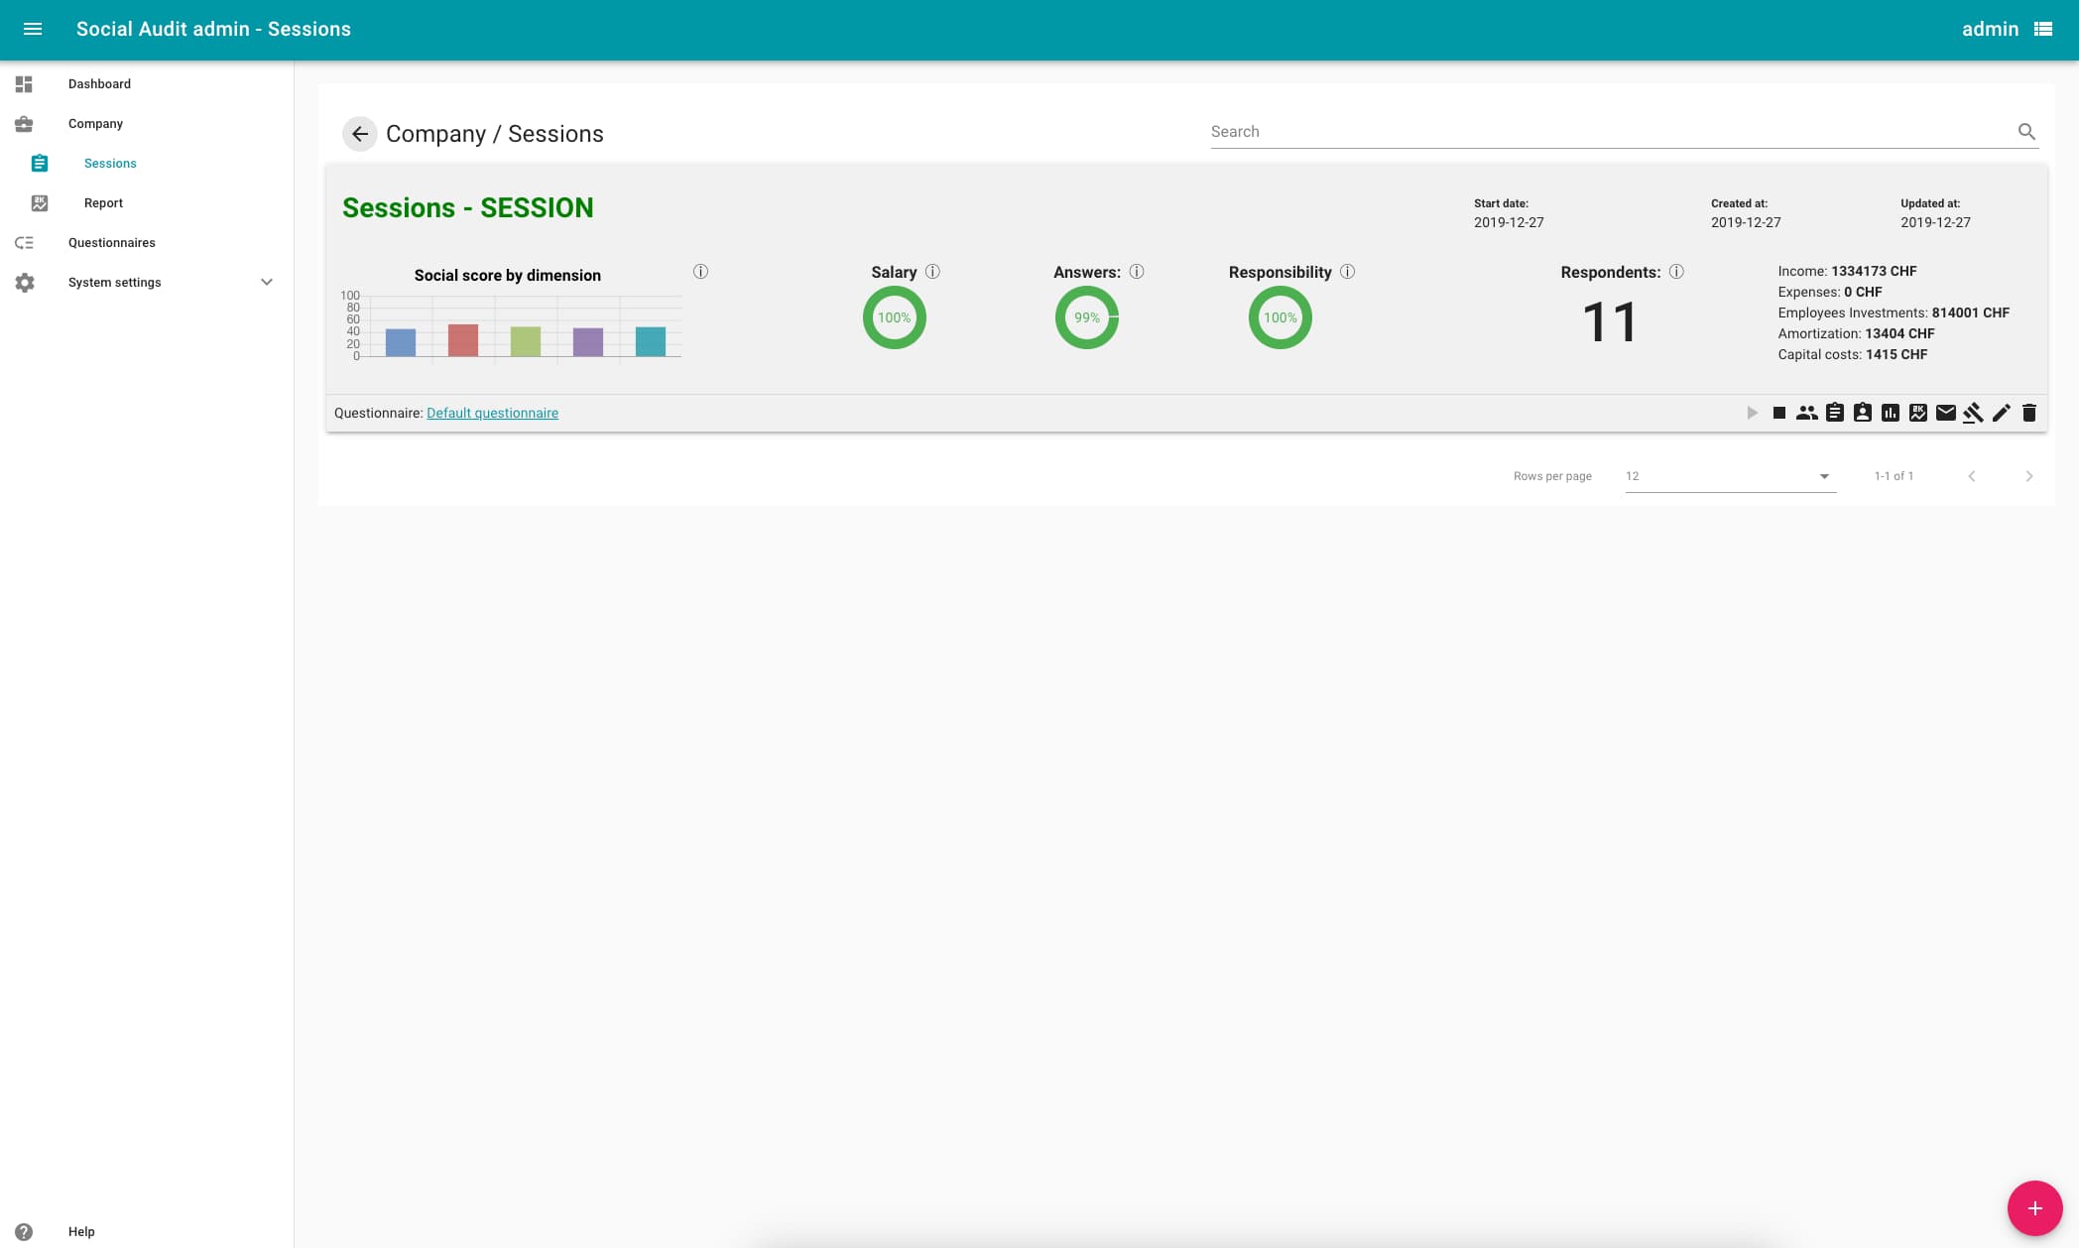
Task: Open the Rows per page dropdown
Action: click(x=1730, y=476)
